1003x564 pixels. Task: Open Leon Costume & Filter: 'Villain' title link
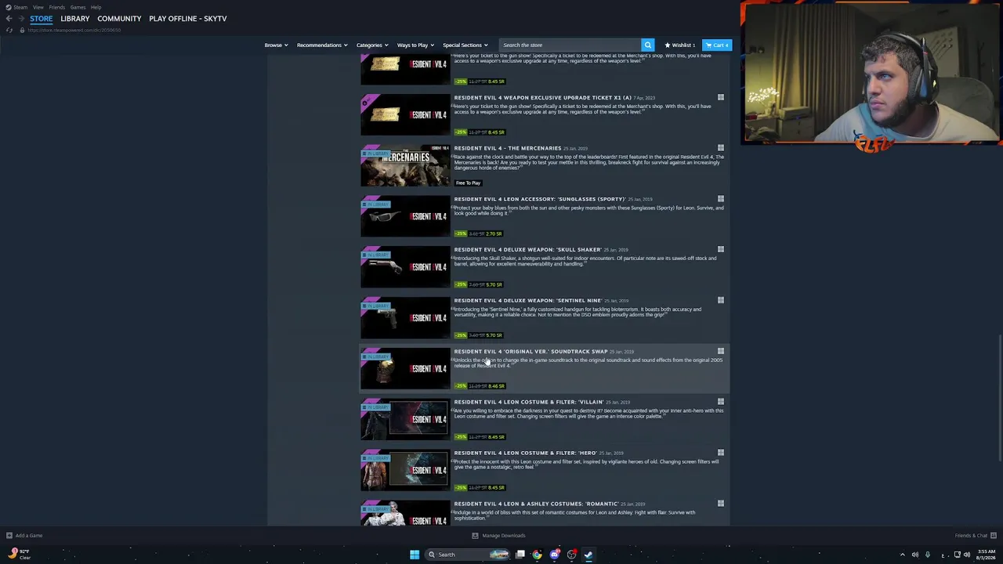529,403
